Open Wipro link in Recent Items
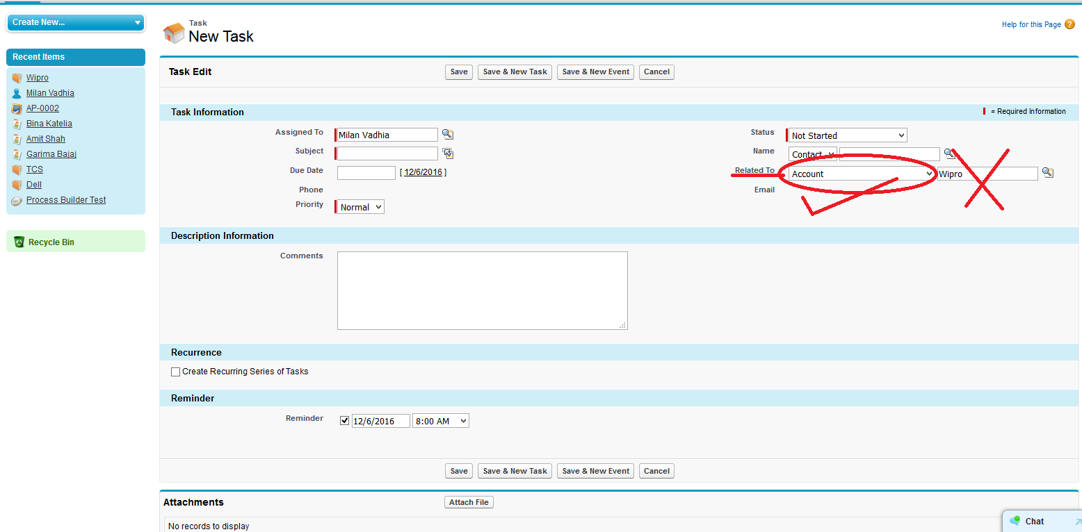This screenshot has width=1082, height=532. tap(38, 78)
